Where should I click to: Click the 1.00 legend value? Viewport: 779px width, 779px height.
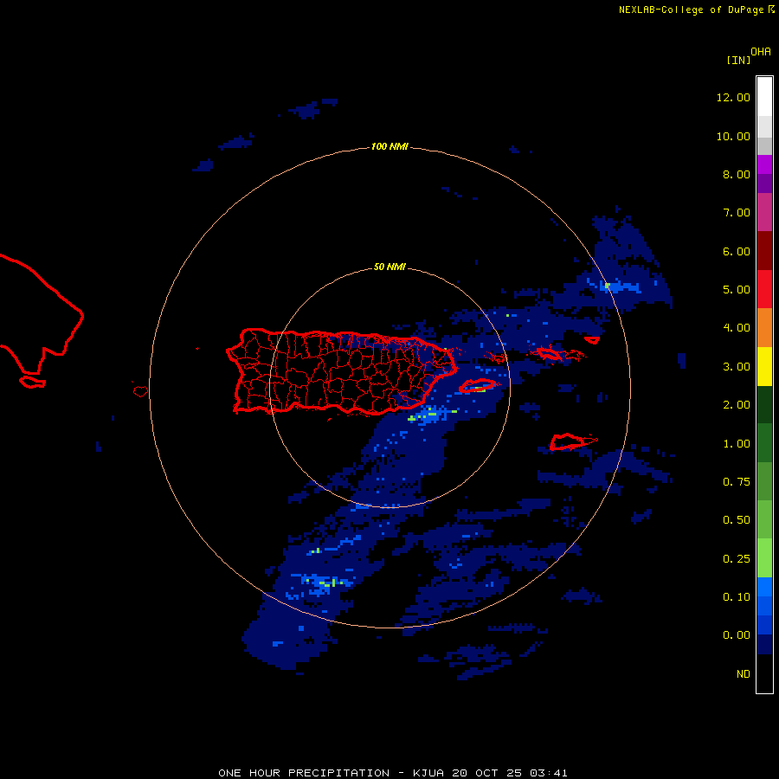pos(737,444)
